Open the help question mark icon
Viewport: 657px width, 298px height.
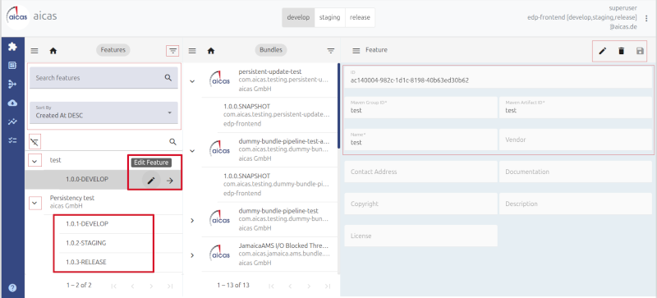click(12, 287)
